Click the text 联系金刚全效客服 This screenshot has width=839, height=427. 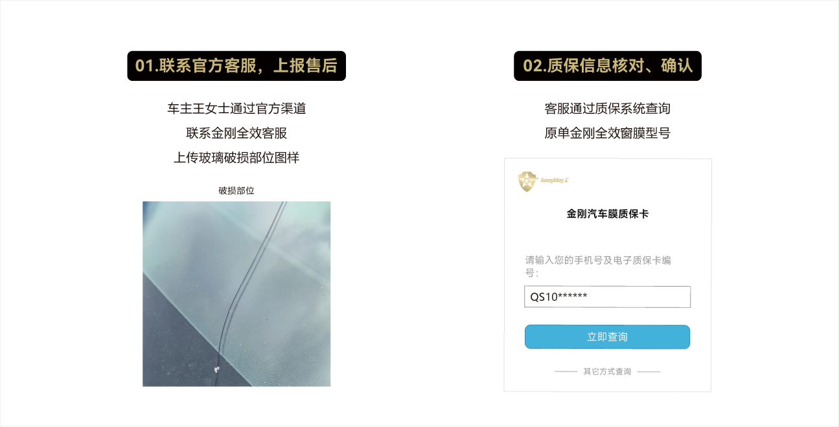coord(236,133)
